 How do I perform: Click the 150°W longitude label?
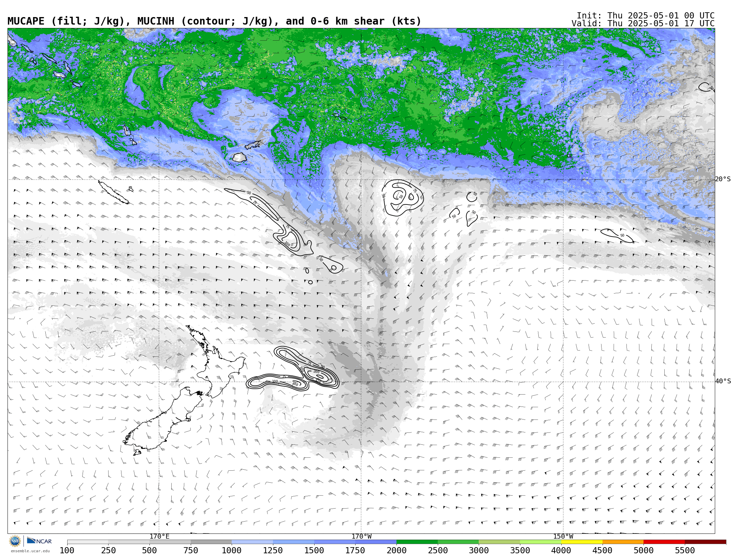pyautogui.click(x=563, y=537)
